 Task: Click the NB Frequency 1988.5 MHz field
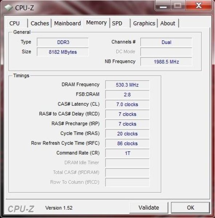[x=166, y=62]
